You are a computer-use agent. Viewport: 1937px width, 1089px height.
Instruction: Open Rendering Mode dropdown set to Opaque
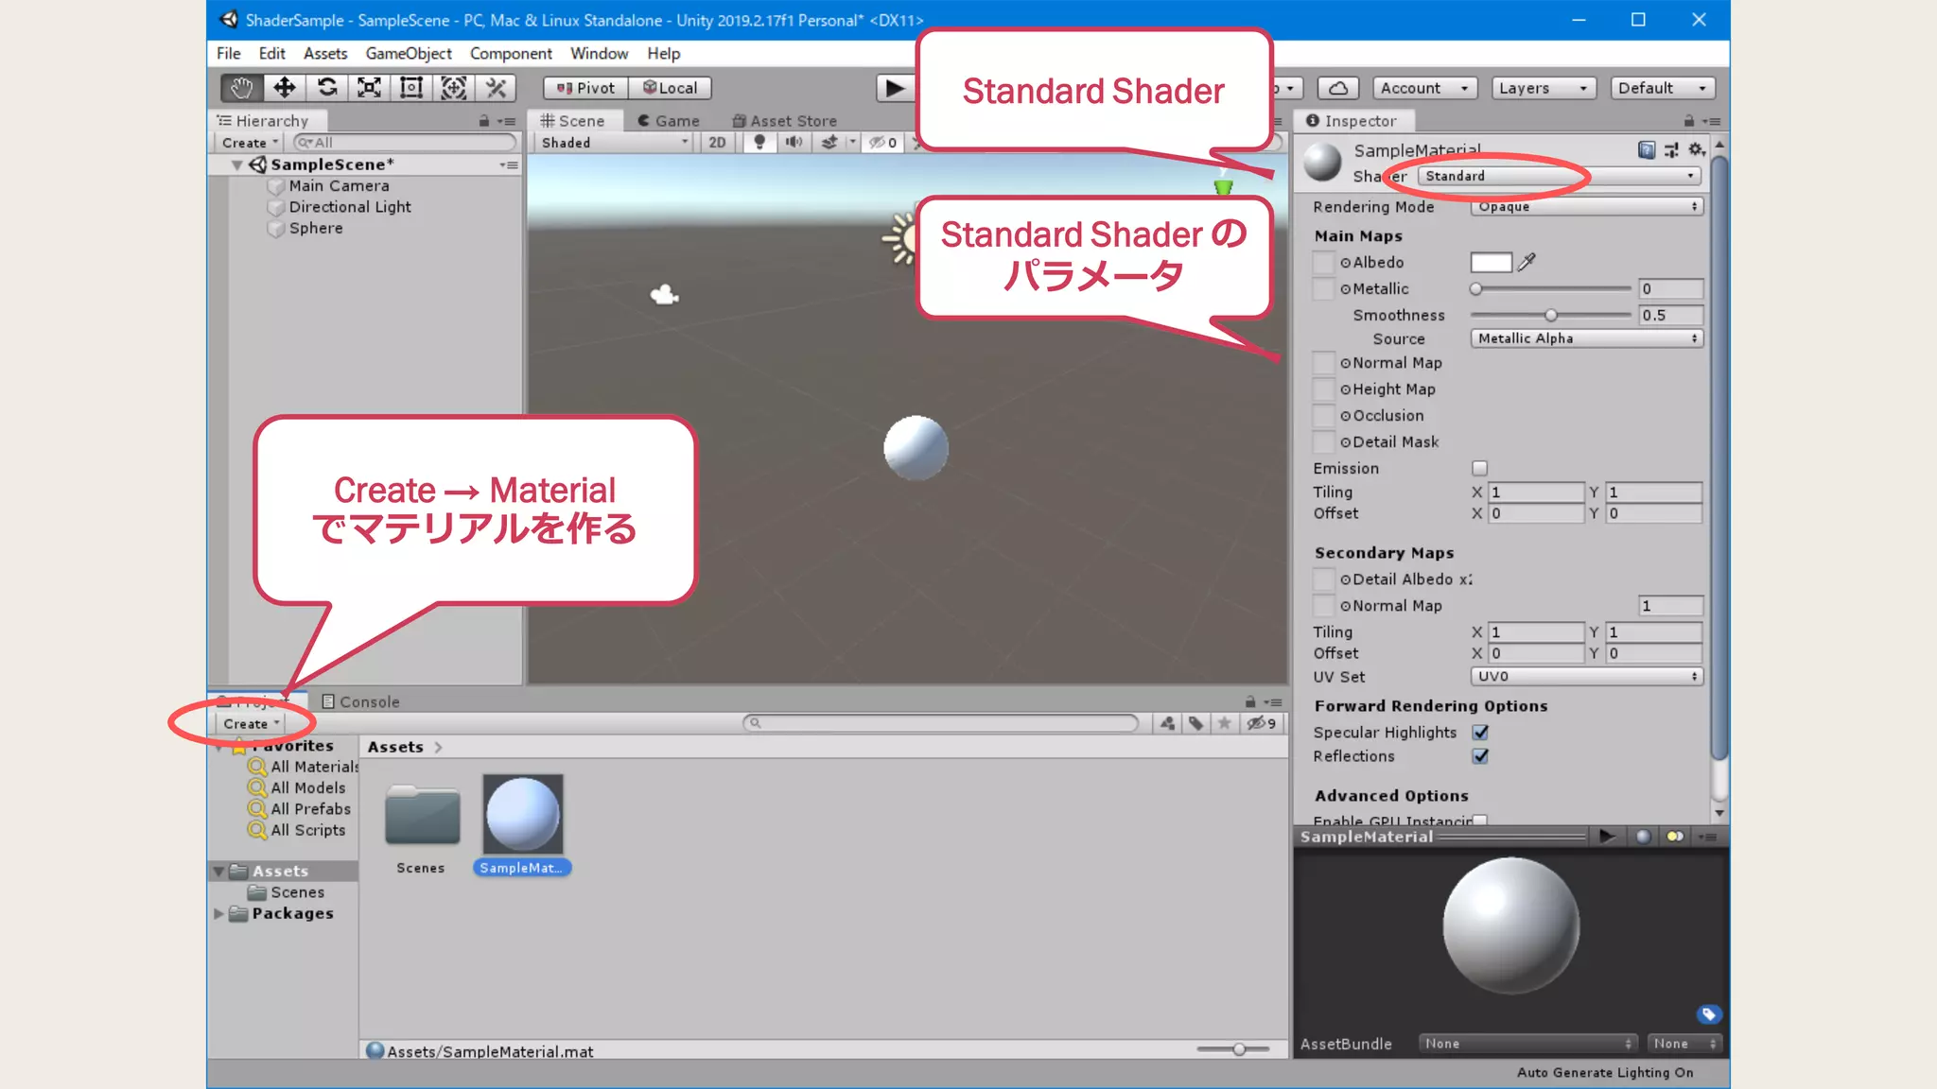[1586, 206]
